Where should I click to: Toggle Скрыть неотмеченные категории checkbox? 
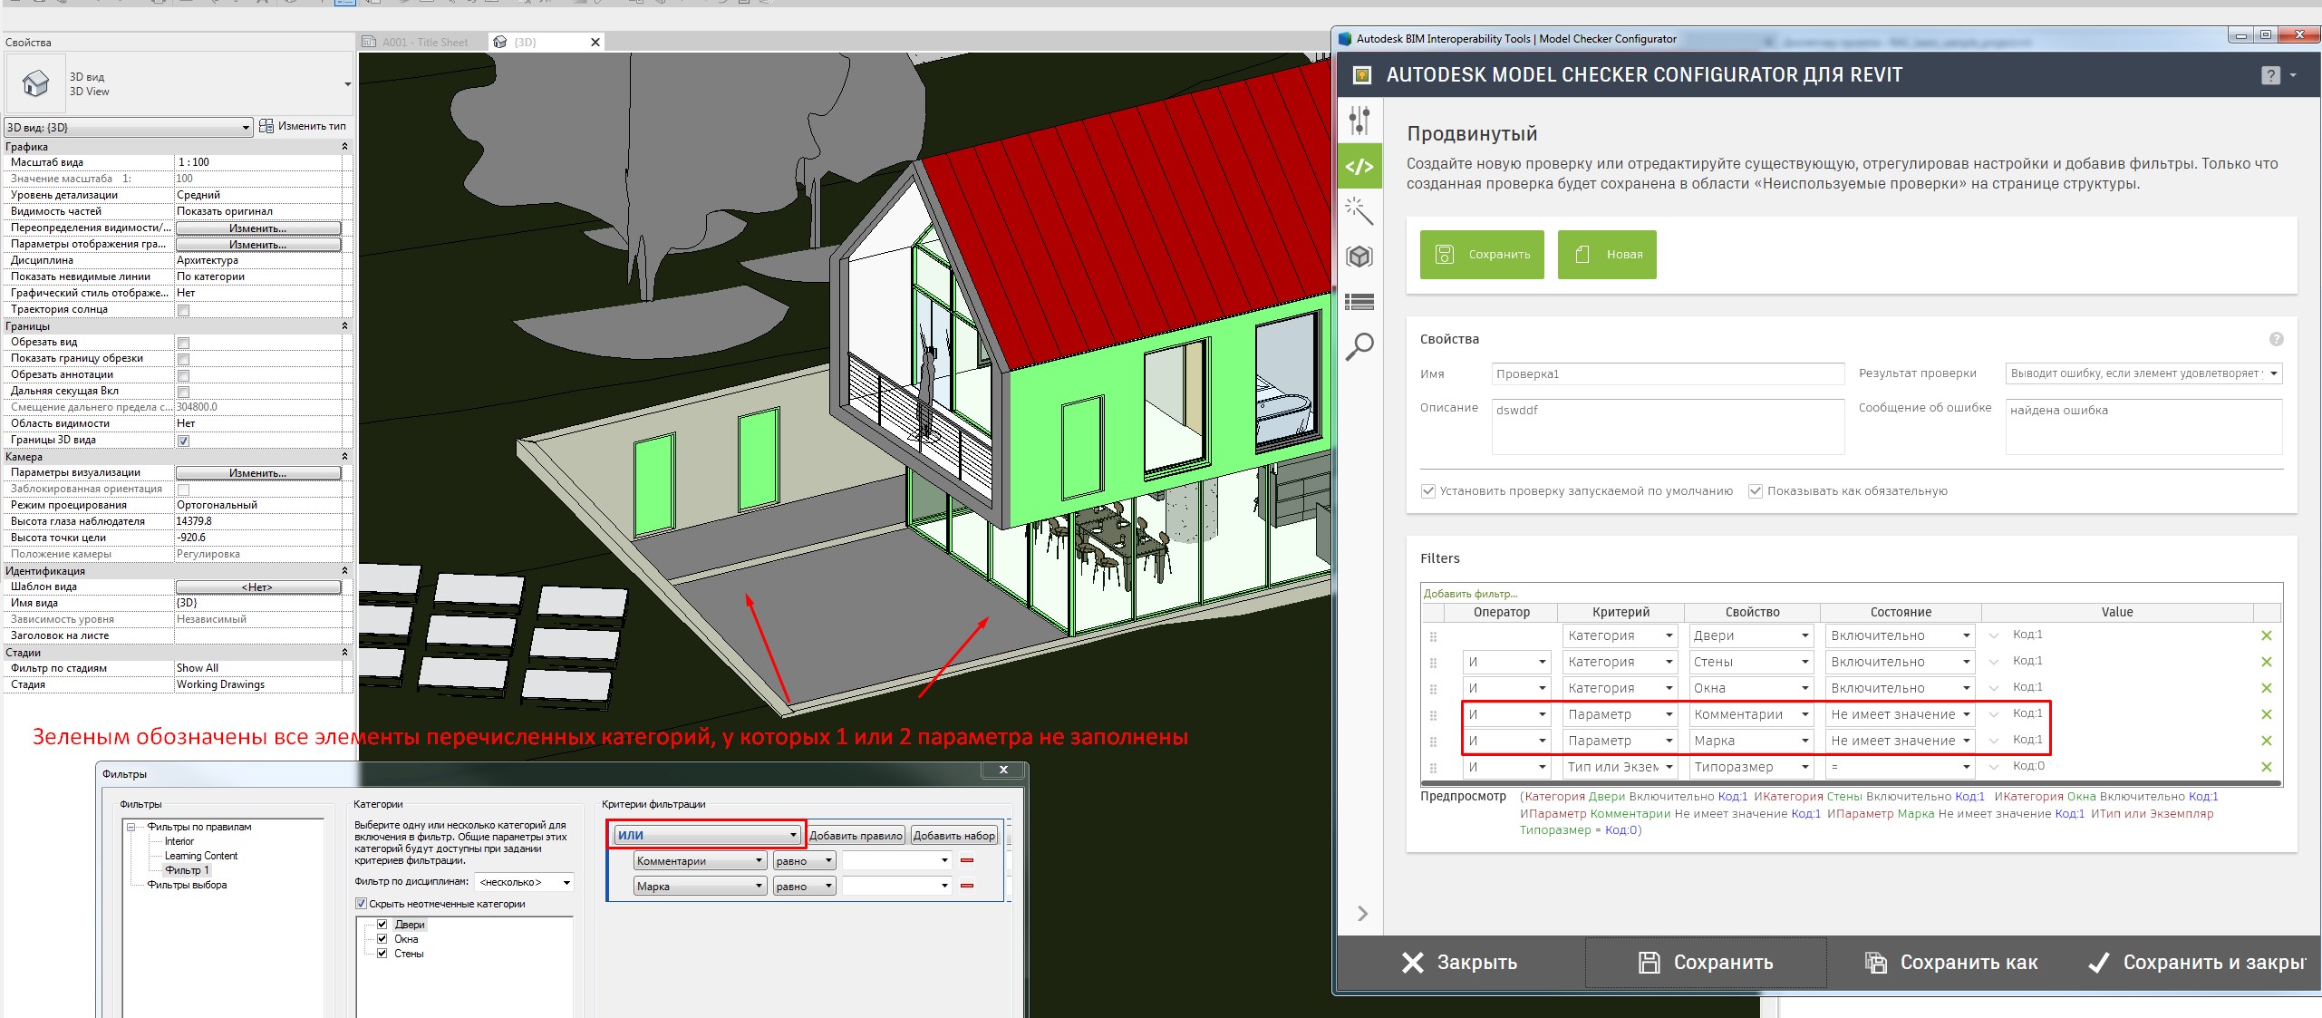[x=361, y=904]
